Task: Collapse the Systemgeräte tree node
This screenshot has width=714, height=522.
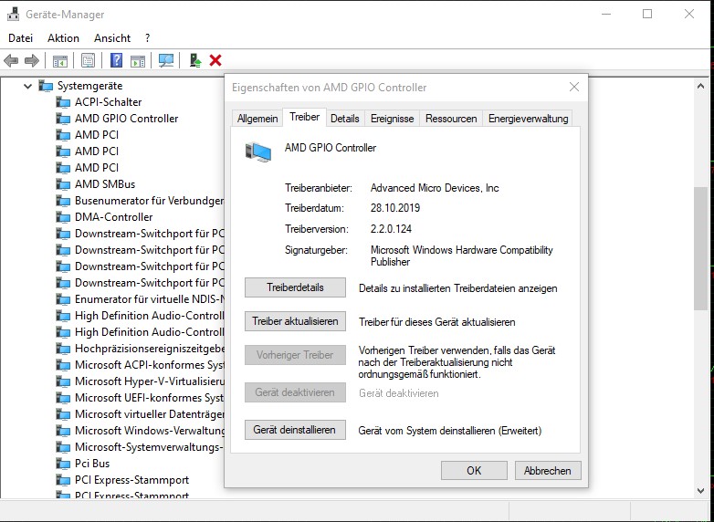Action: [27, 86]
